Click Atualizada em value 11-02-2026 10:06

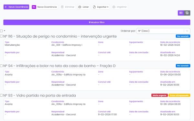170,85
